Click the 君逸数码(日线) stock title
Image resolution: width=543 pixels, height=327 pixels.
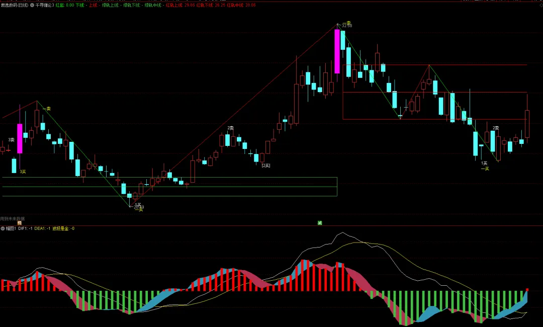(15, 5)
